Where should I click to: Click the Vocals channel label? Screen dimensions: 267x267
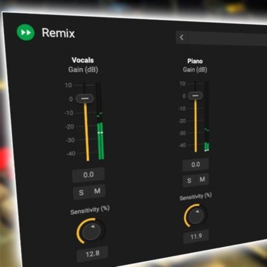pyautogui.click(x=83, y=60)
